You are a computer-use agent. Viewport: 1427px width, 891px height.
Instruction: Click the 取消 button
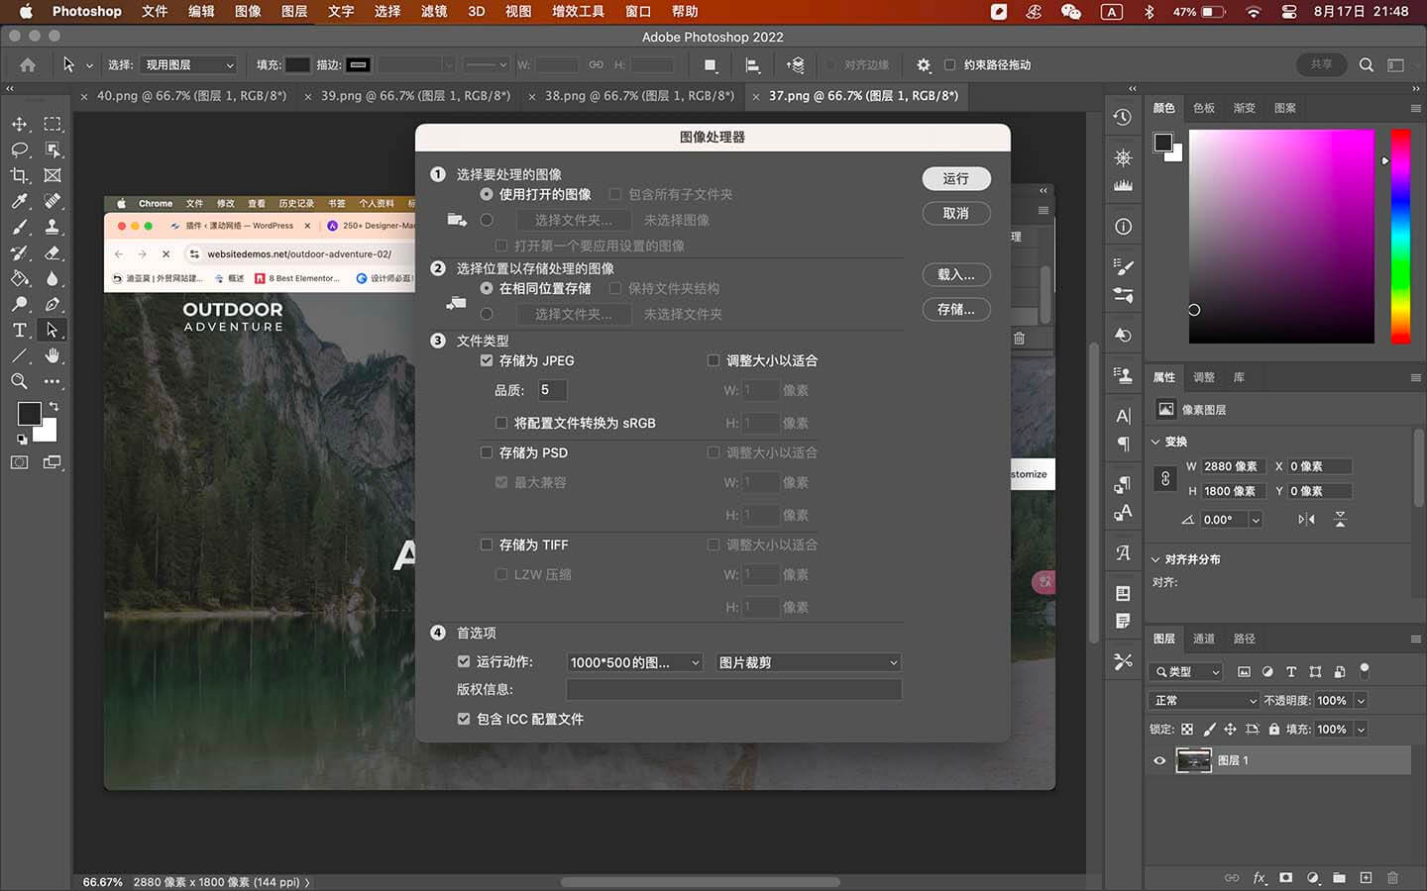click(955, 213)
